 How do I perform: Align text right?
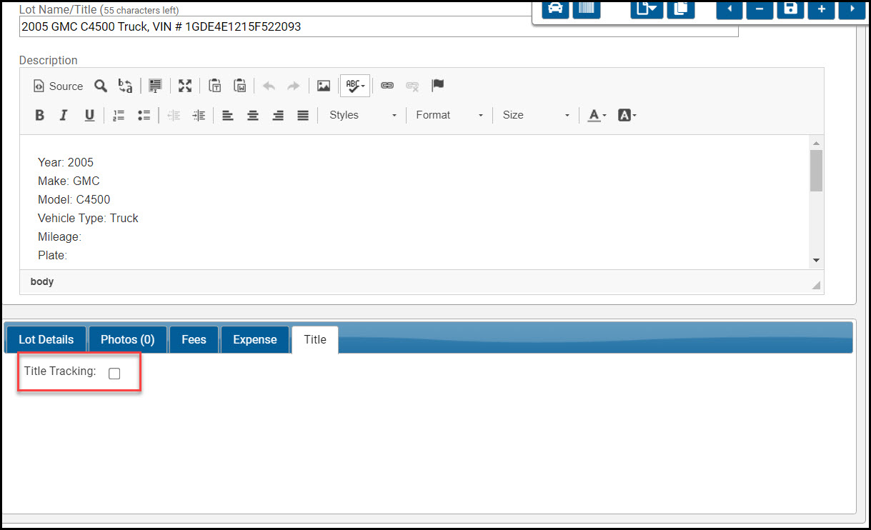click(278, 115)
